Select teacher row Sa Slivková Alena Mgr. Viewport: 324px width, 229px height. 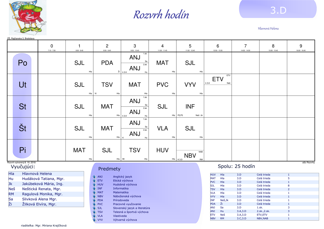coord(46,199)
